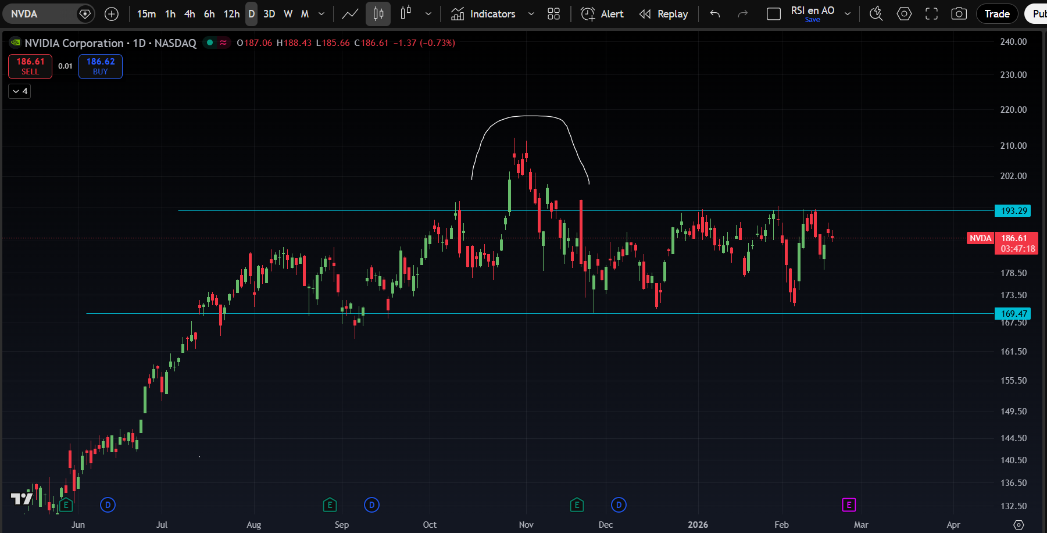
Task: Click the compare or add symbol plus icon
Action: point(112,14)
